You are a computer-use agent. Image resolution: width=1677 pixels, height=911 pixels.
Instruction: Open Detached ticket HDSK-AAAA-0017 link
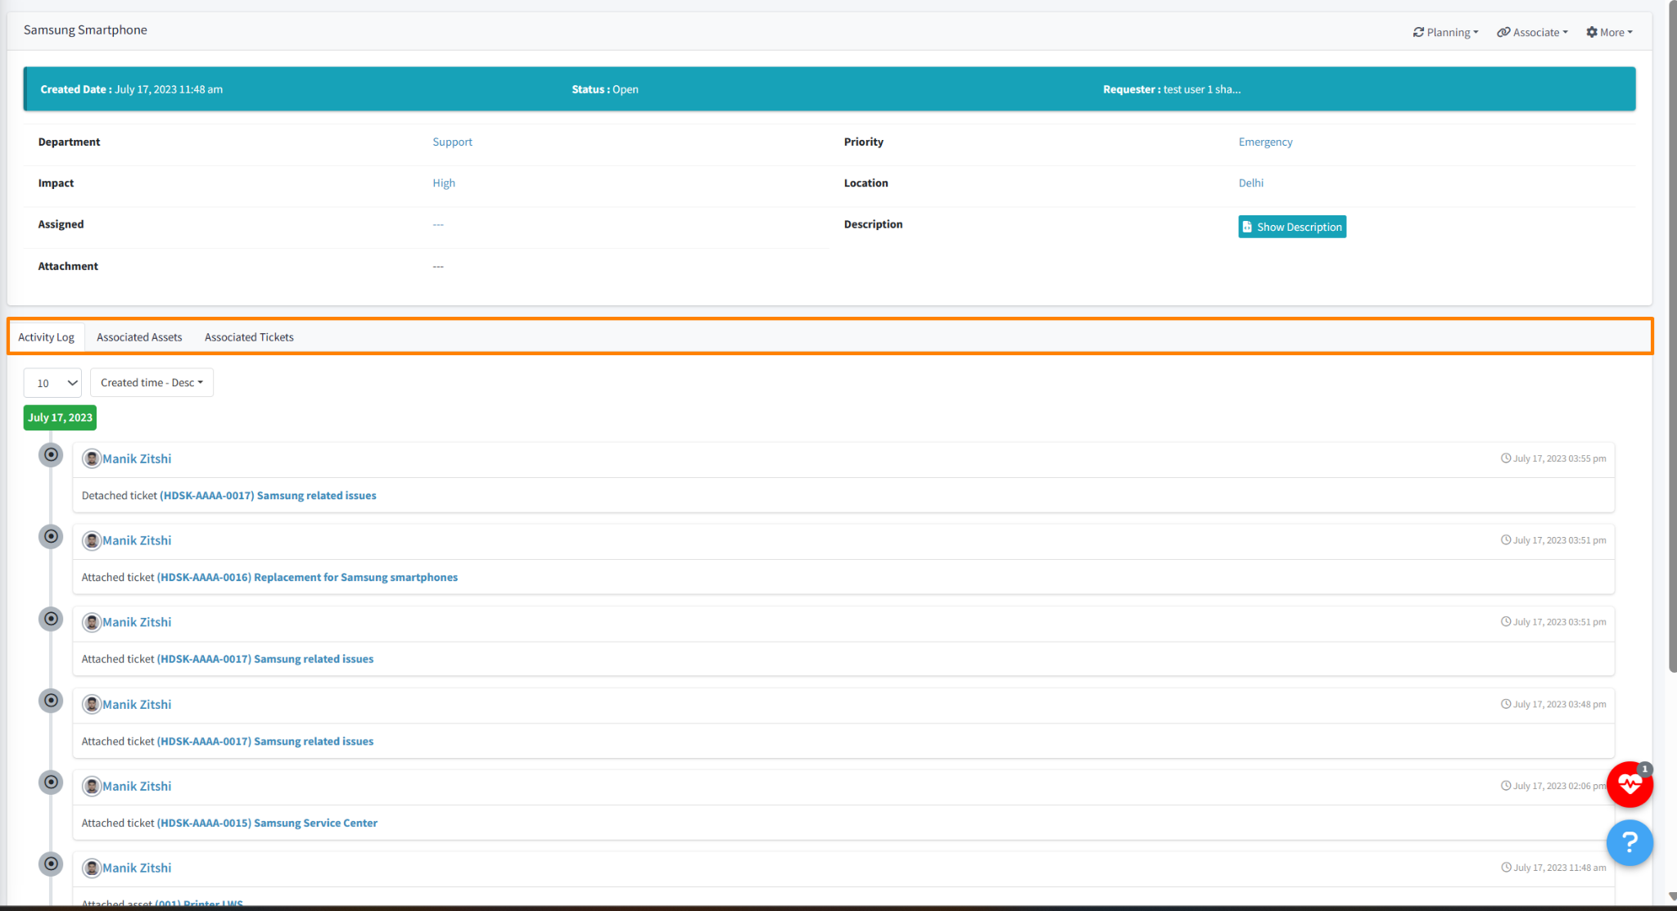(268, 496)
